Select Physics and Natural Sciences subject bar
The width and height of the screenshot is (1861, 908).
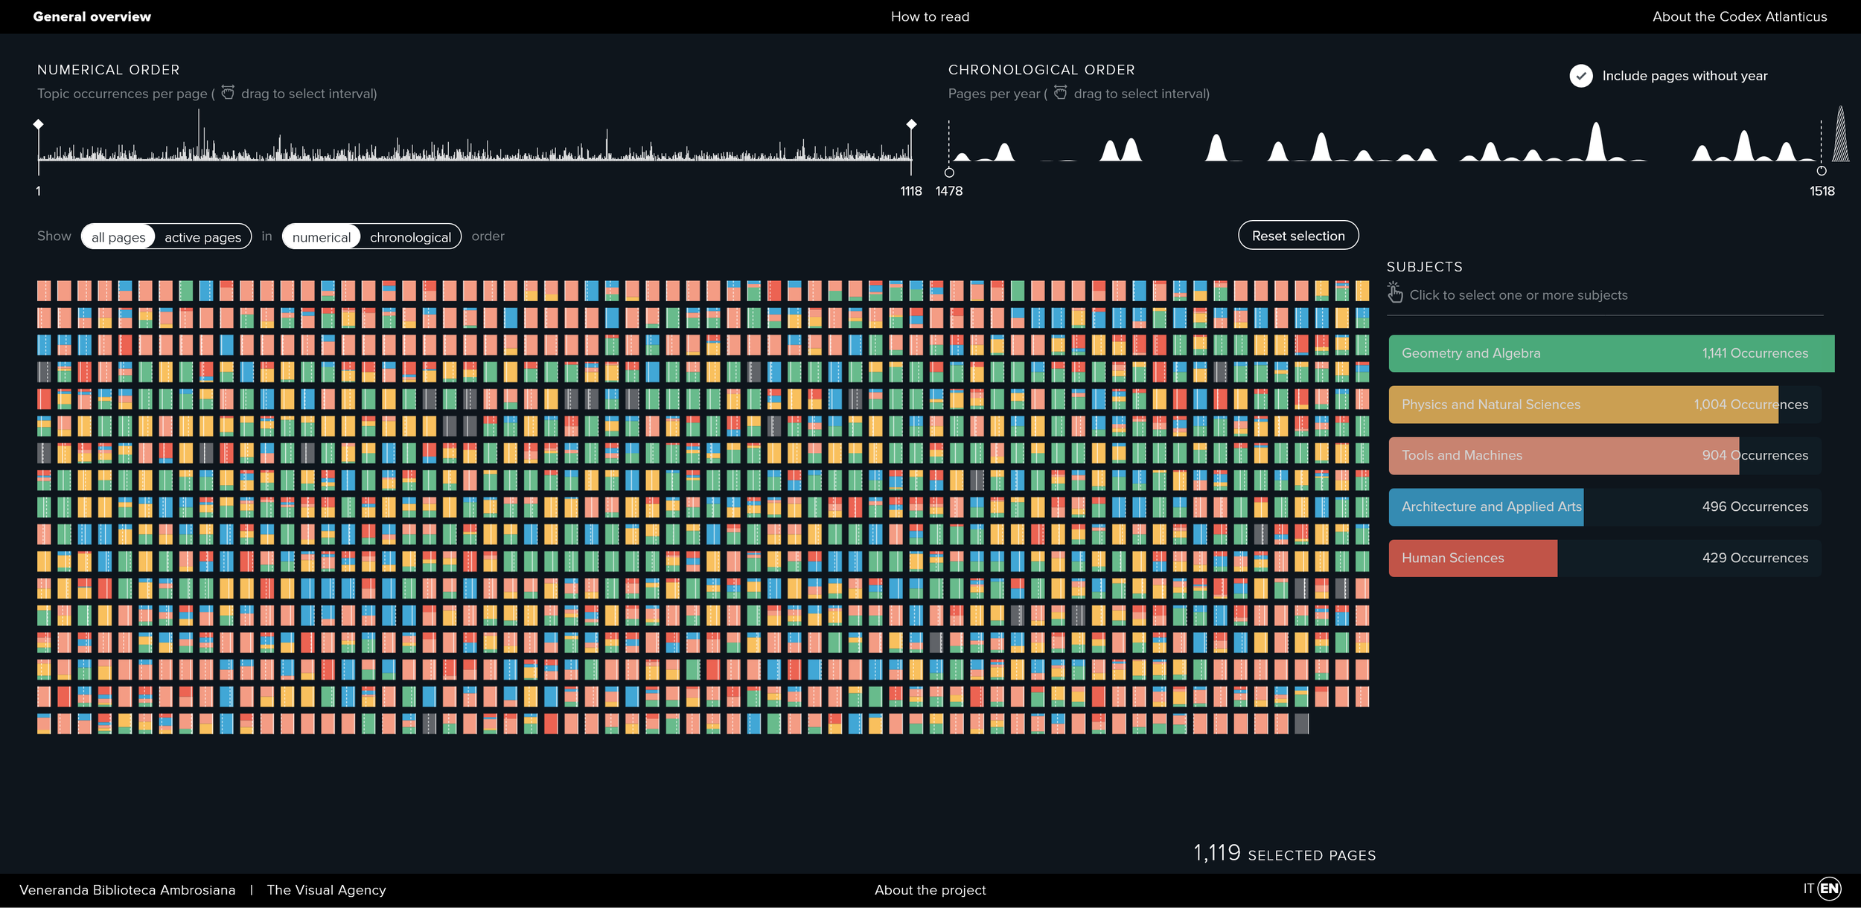(x=1605, y=405)
